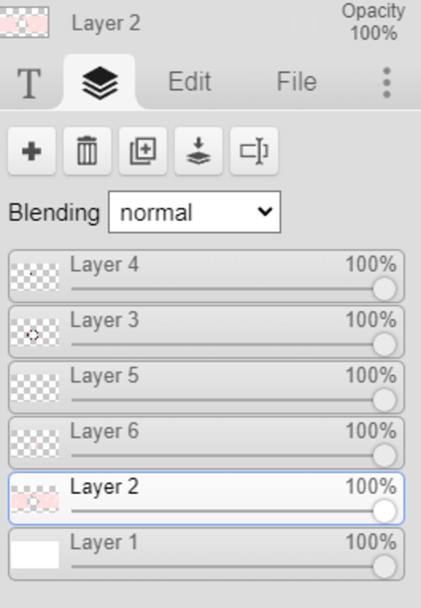Open the Edit tab
Screen dimensions: 421x608
(190, 82)
